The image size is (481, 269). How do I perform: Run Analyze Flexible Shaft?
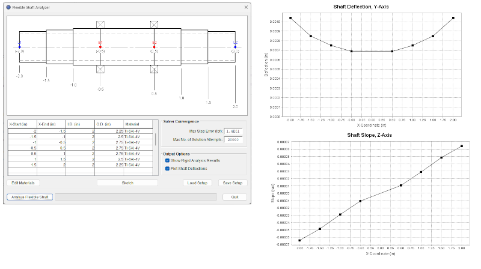(29, 197)
